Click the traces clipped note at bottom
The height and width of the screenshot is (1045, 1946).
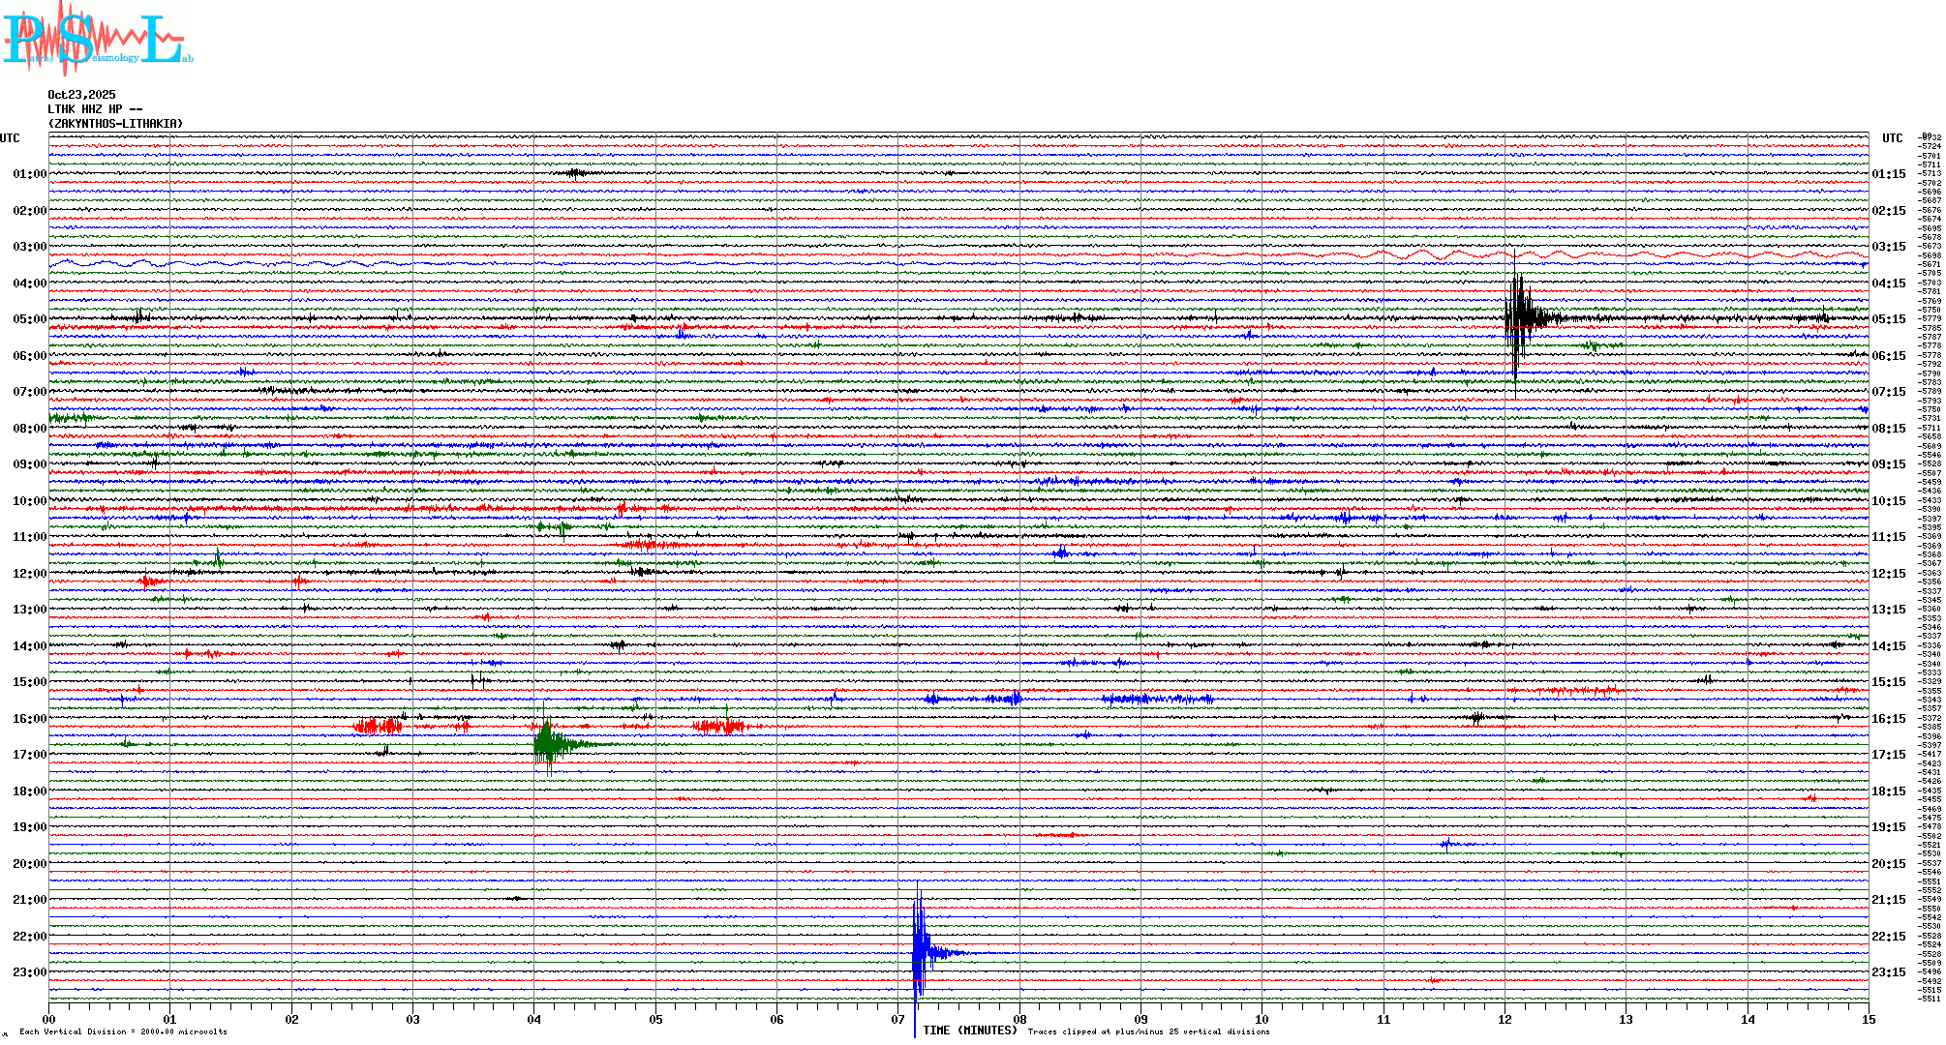pyautogui.click(x=1148, y=1031)
